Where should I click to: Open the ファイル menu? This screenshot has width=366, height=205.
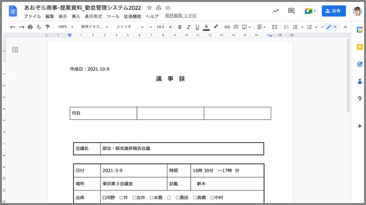32,16
